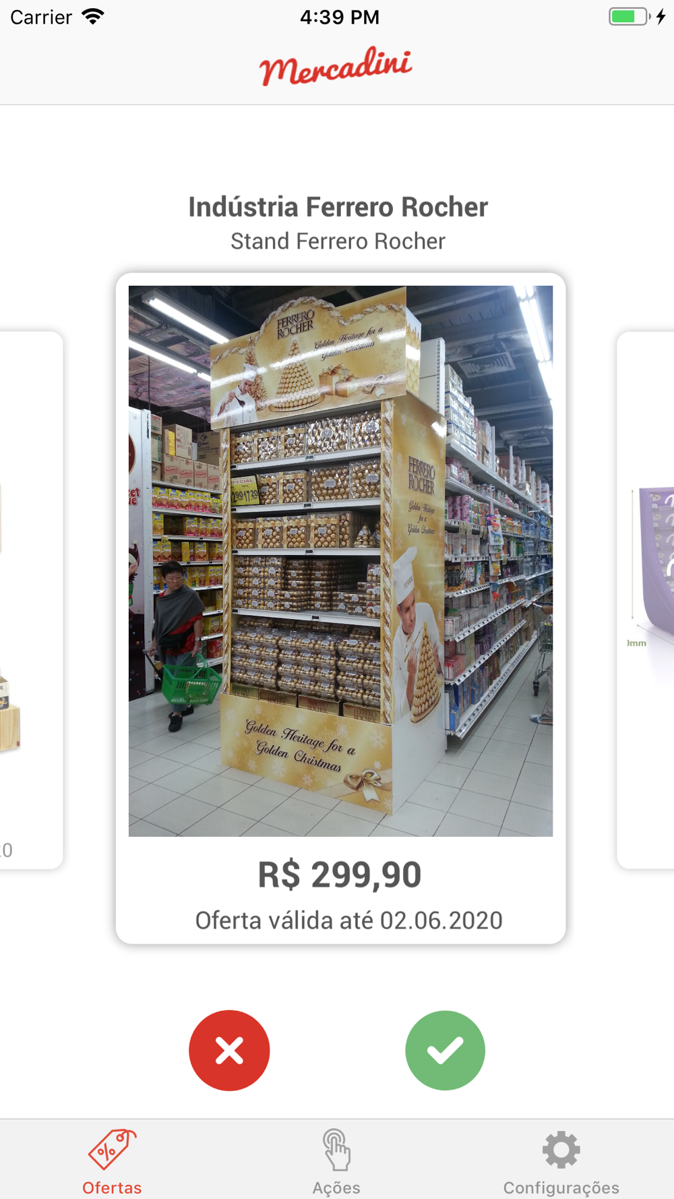Tap the battery indicator icon

pyautogui.click(x=630, y=16)
